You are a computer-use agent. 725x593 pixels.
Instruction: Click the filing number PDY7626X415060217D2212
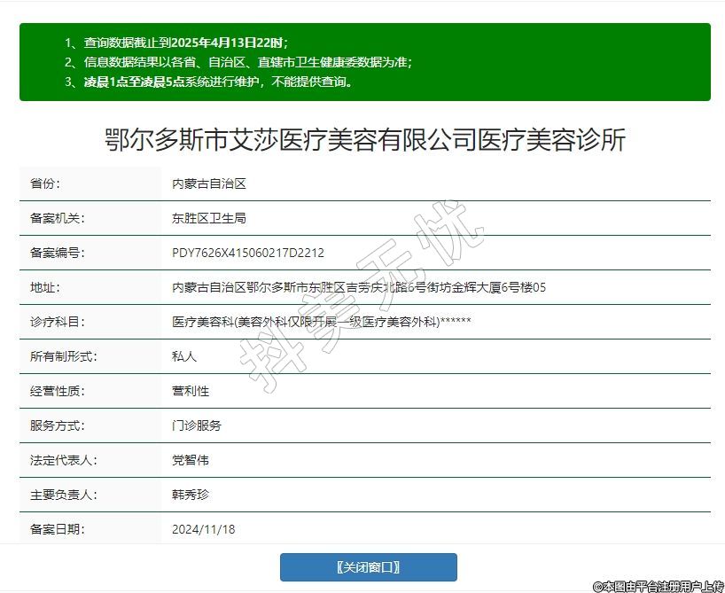tap(247, 253)
